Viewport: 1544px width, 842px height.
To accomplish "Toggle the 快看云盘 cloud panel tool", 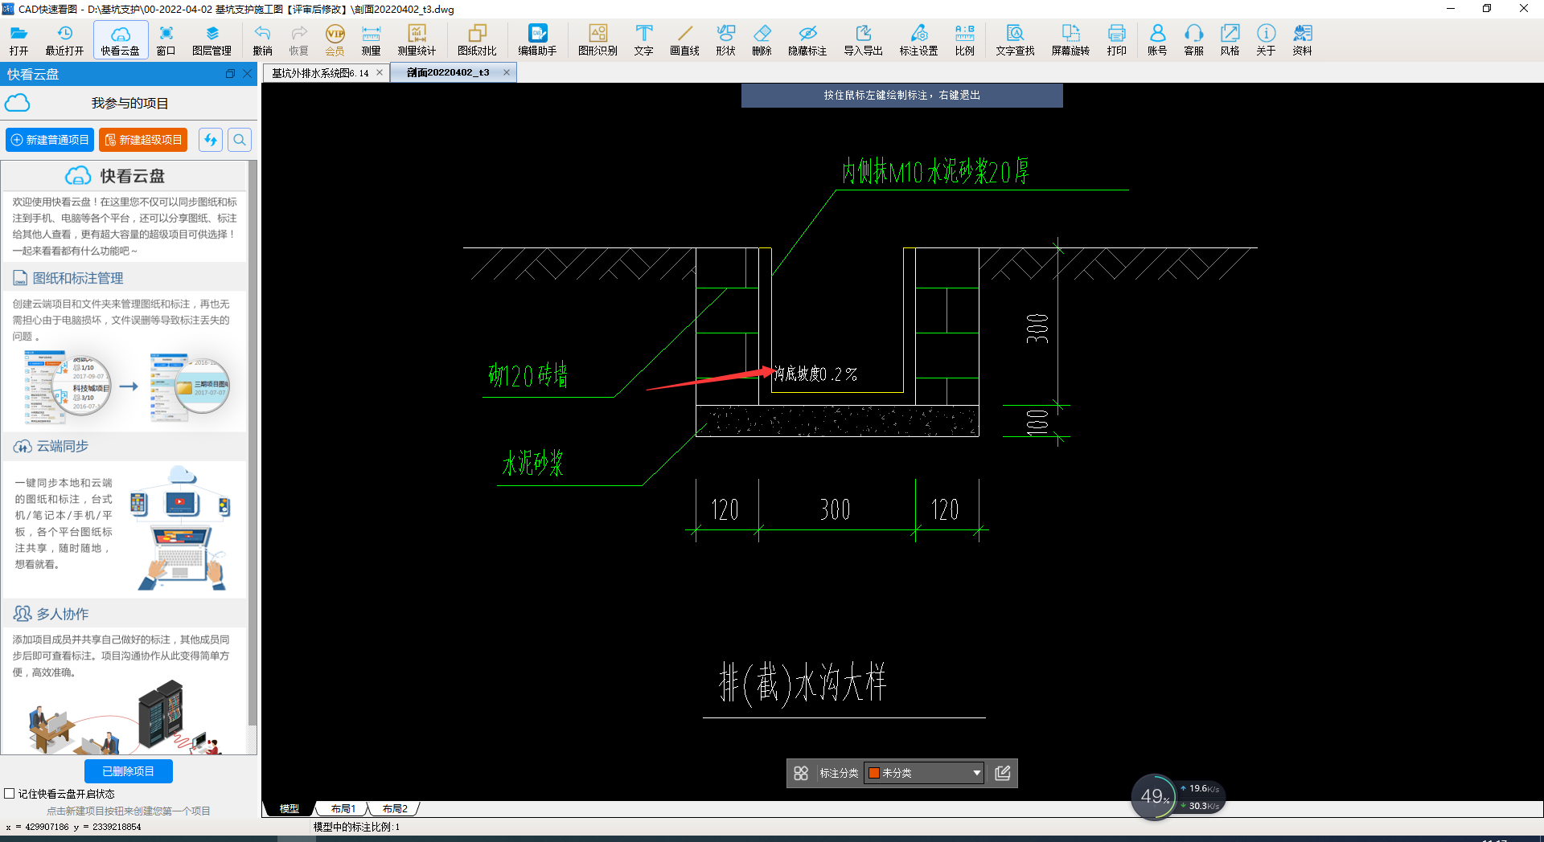I will (x=121, y=39).
